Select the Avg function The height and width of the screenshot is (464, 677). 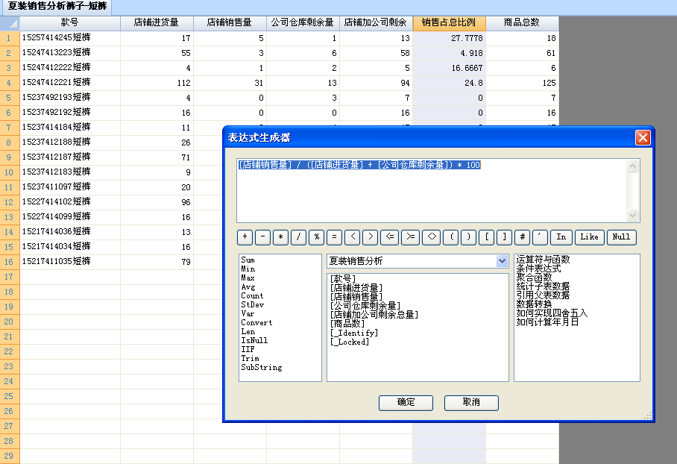tap(248, 287)
